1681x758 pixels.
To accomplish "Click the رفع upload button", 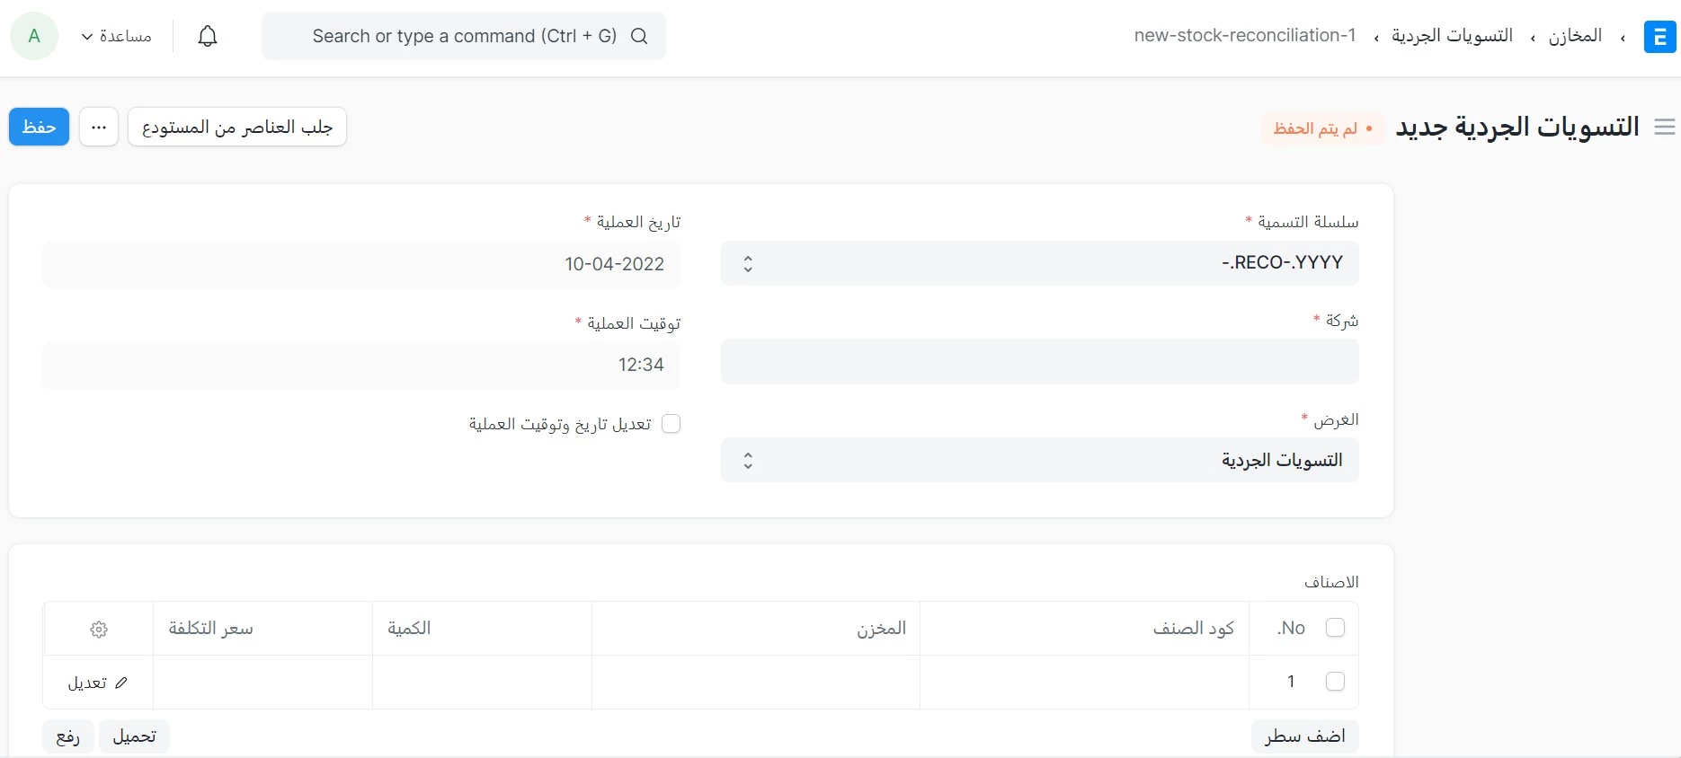I will point(68,736).
